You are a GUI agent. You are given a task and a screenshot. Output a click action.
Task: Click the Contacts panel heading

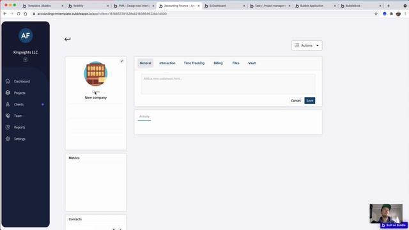(75, 219)
